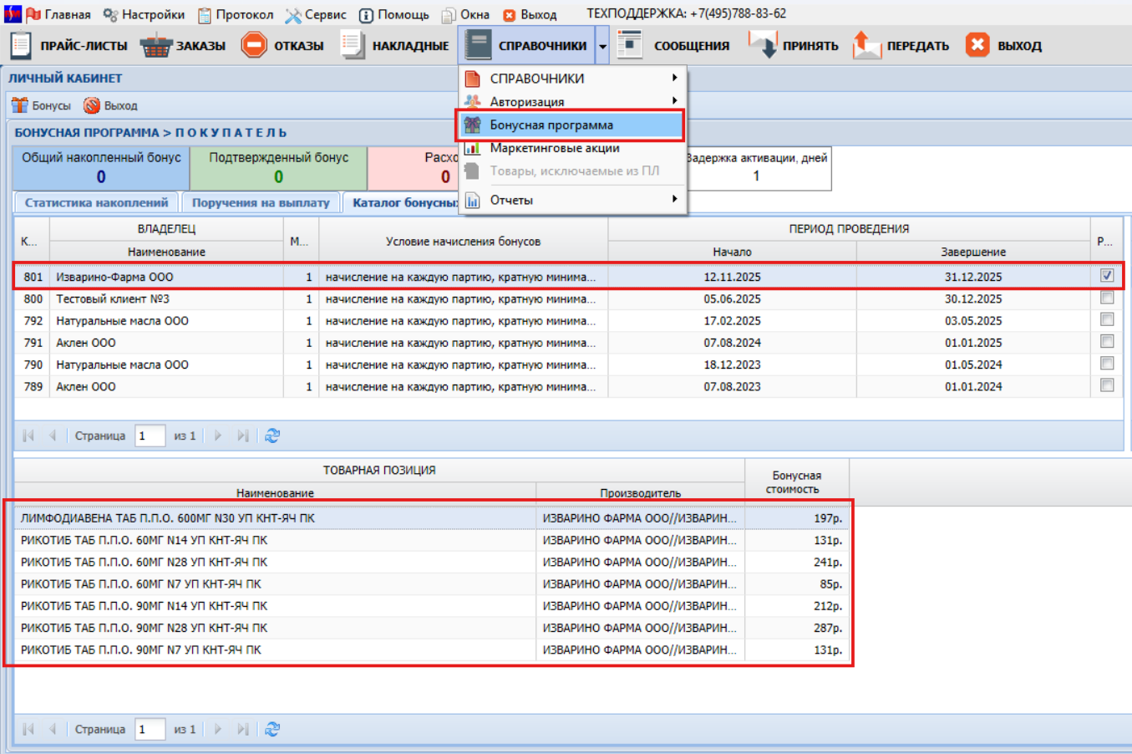Expand the Справочники toolbar dropdown arrow
1132x754 pixels.
[x=602, y=46]
